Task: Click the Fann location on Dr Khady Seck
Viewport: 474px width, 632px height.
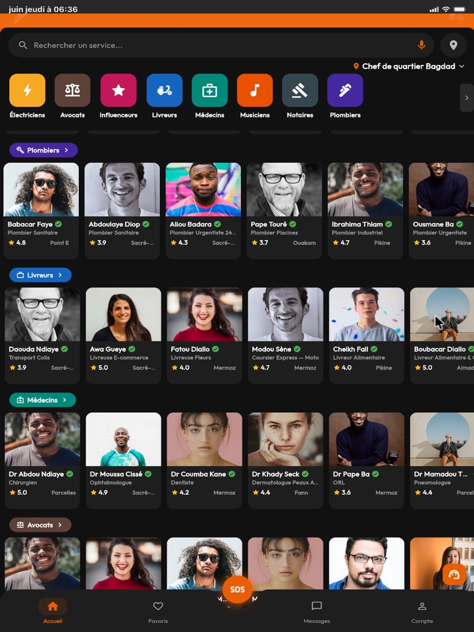Action: coord(301,493)
